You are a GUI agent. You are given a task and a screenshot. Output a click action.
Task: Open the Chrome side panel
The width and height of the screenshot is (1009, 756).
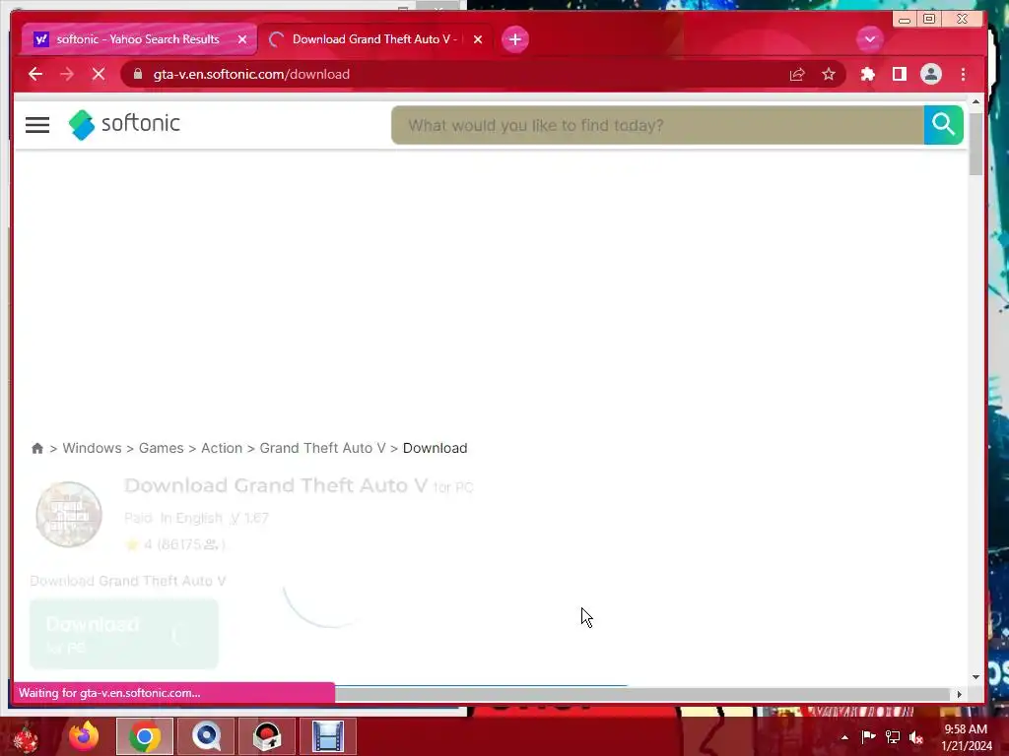point(900,74)
